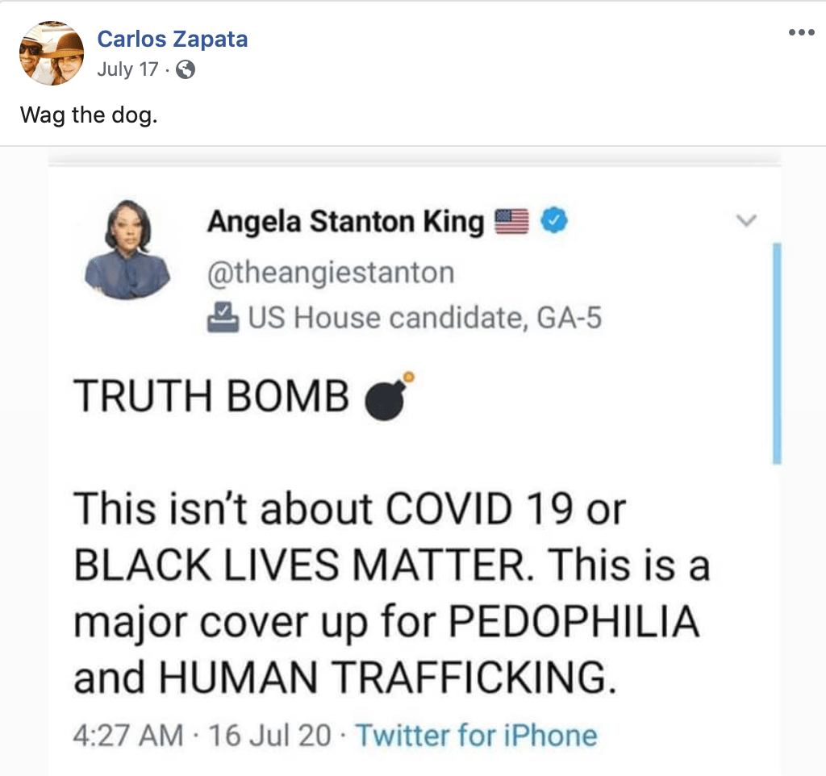The width and height of the screenshot is (826, 776).
Task: Open Carlos Zapata's profile name link
Action: tap(173, 39)
